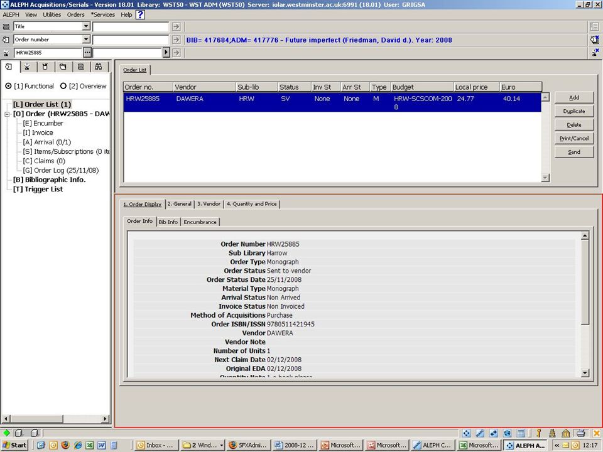Switch to the Encumbrance sub-tab
This screenshot has width=603, height=452.
[x=200, y=222]
